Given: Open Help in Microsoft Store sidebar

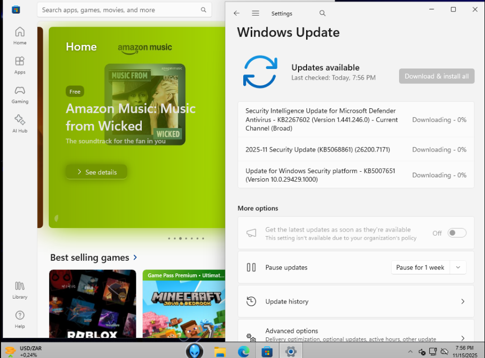Looking at the screenshot, I should pos(20,319).
